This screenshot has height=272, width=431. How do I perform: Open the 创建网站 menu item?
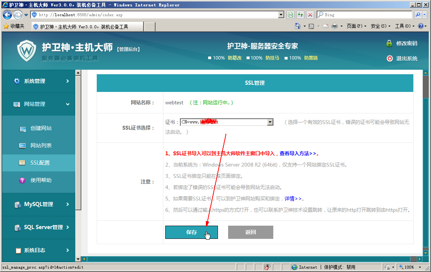41,128
